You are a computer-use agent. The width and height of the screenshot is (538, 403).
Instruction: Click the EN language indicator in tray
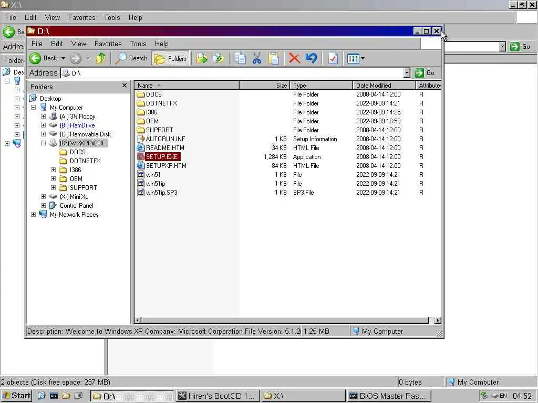pos(503,396)
